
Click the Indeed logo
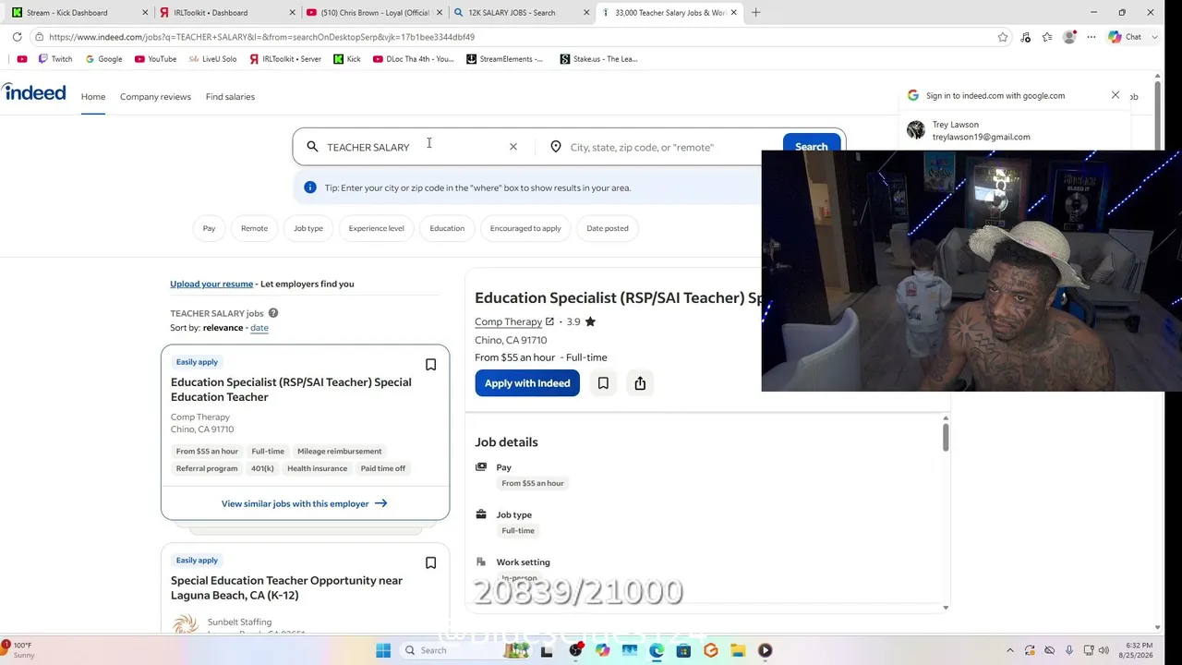[x=34, y=92]
